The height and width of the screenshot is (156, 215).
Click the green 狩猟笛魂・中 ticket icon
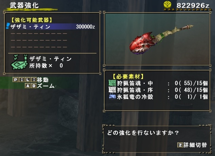112,83
